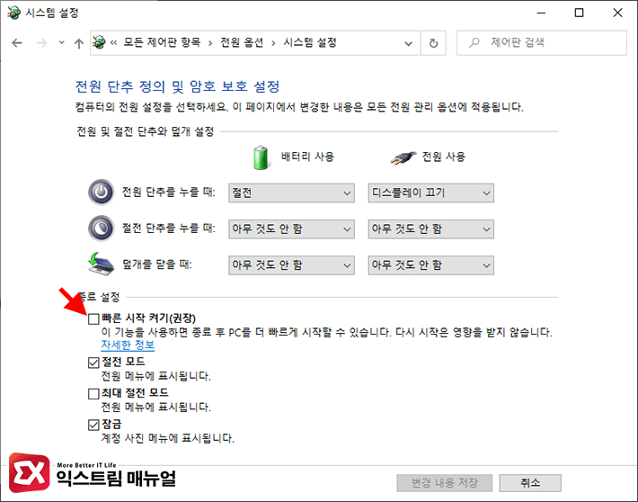This screenshot has height=502, width=638.
Task: Click 계정 사진 메뉴에 표시됩니다 text
Action: pyautogui.click(x=168, y=438)
